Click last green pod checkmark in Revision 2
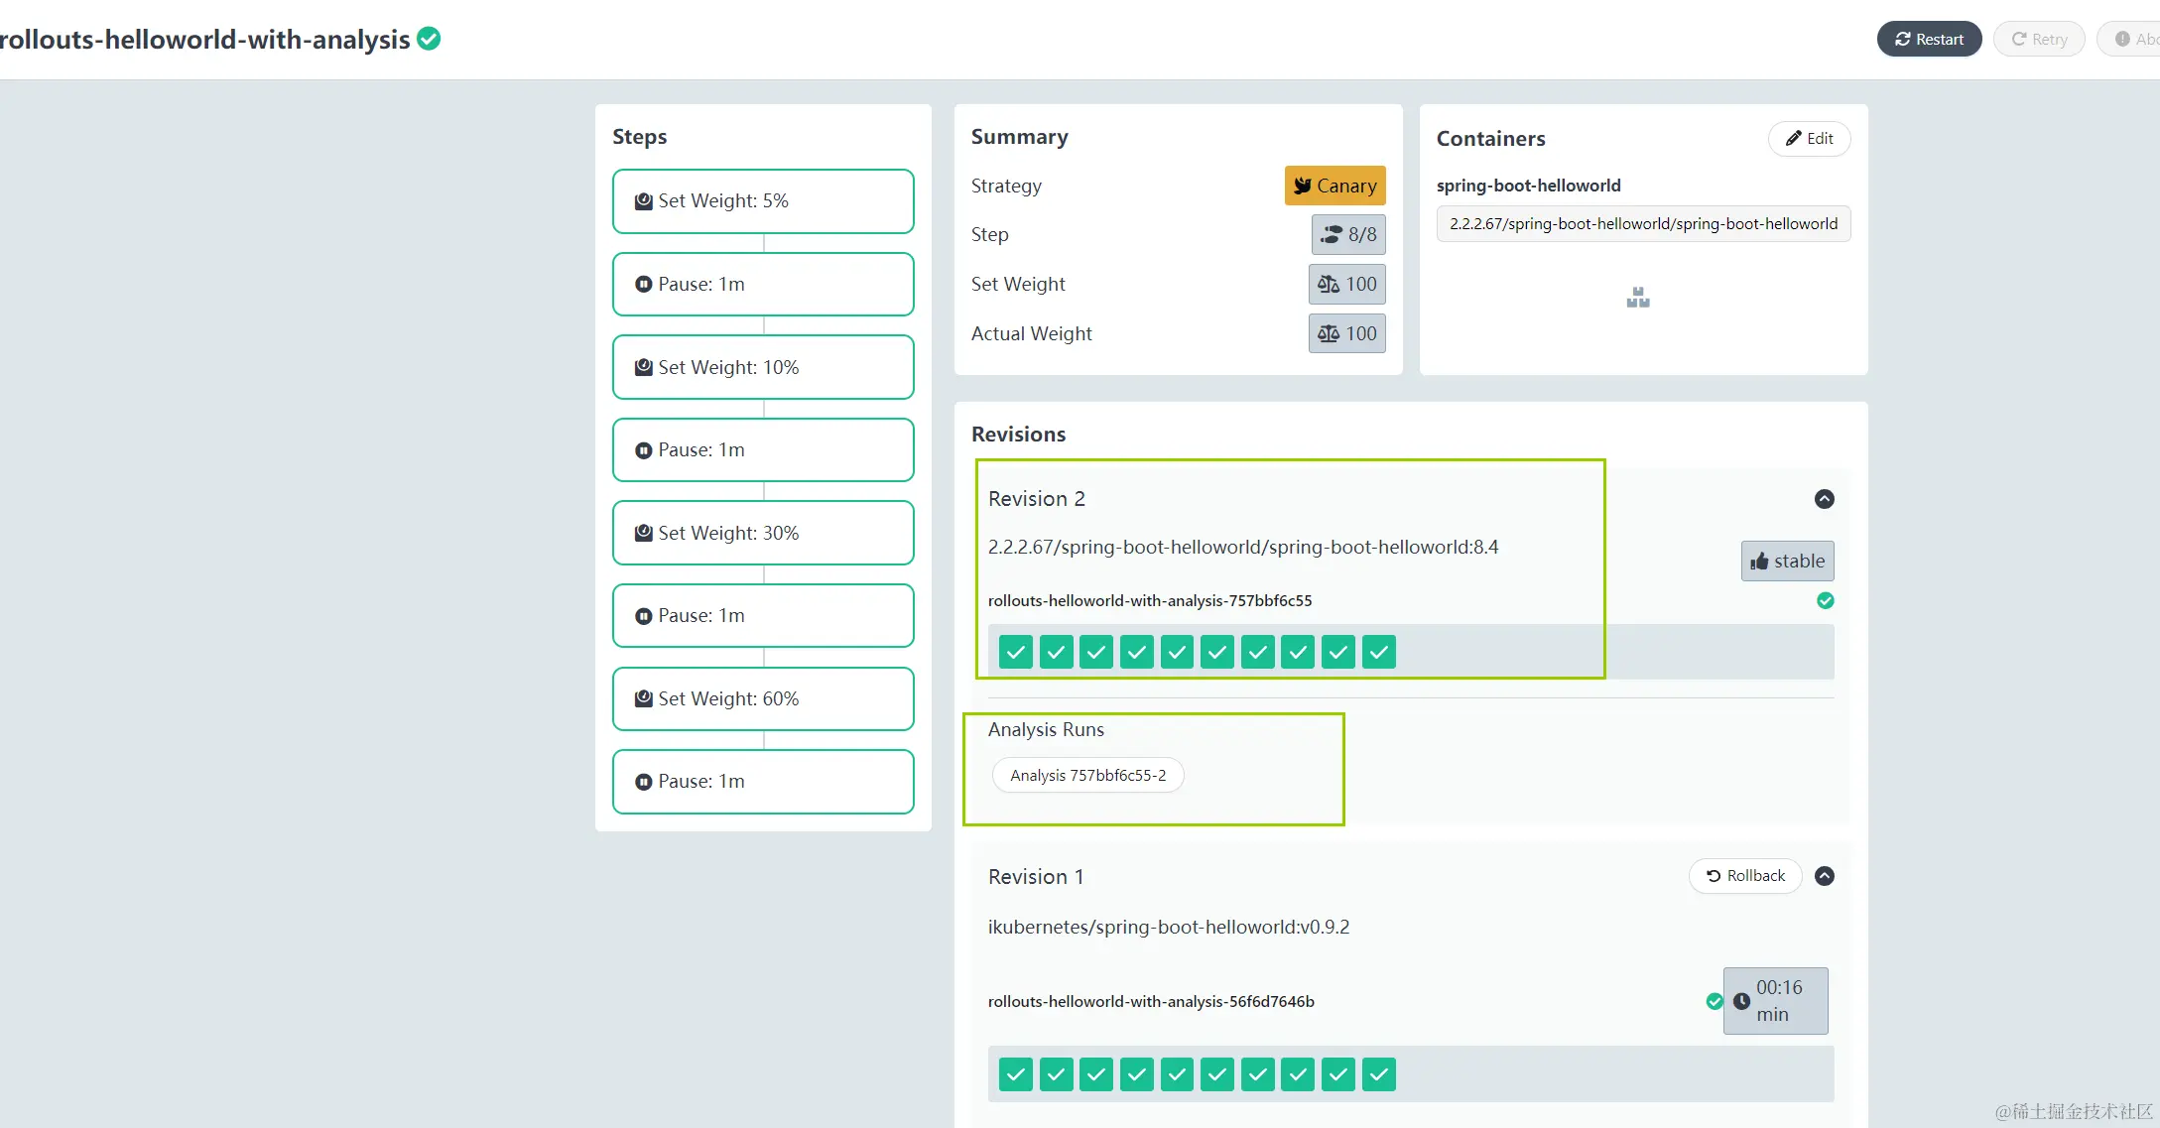The image size is (2160, 1128). pos(1378,652)
